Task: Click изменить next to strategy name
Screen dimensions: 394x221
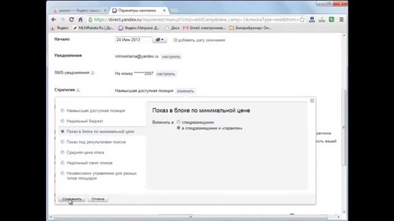Action: [x=185, y=91]
